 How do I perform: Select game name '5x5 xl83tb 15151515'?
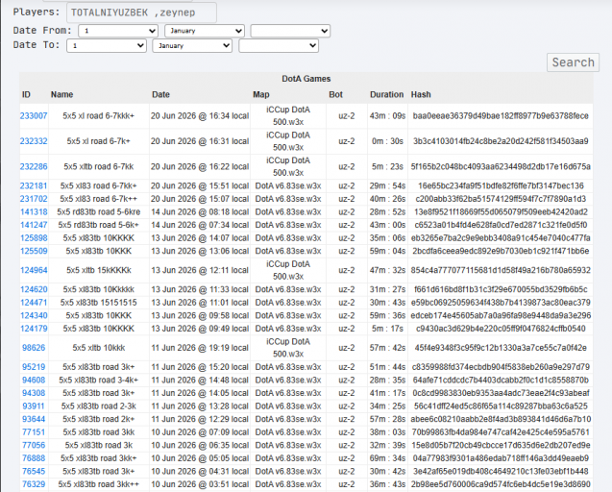click(98, 303)
